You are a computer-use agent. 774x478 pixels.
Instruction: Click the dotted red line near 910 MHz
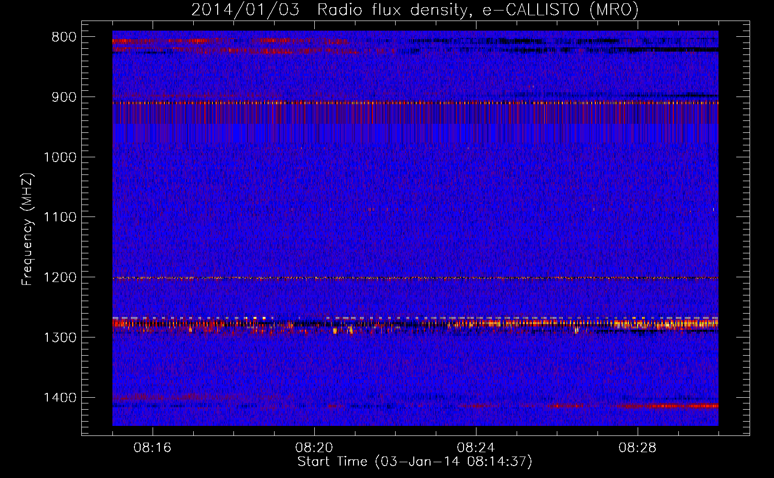pos(415,102)
